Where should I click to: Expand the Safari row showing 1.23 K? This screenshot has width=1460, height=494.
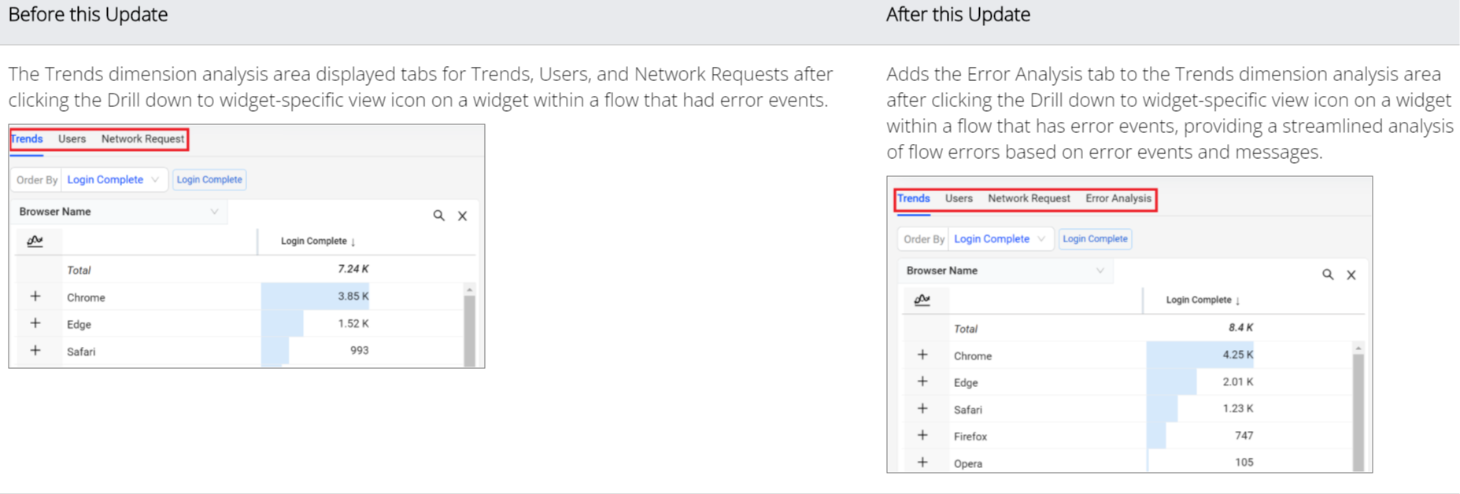tap(922, 408)
